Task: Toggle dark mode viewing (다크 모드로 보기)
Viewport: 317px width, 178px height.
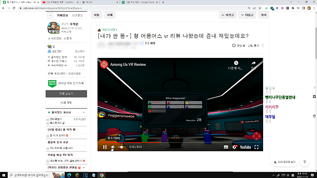Action: tap(285, 162)
